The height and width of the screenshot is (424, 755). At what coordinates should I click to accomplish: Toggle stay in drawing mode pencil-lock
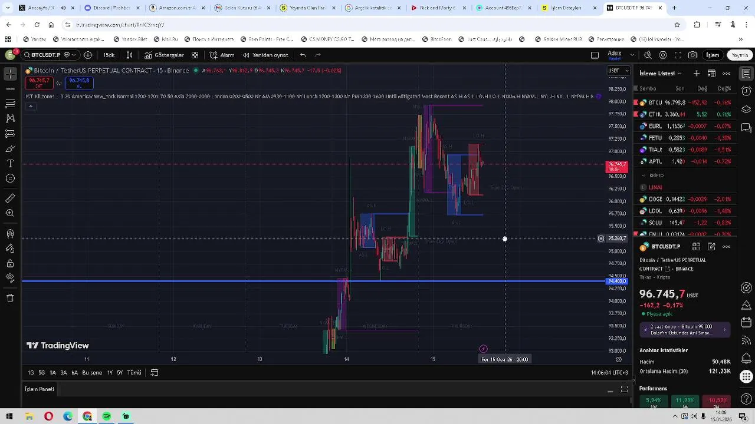pos(10,249)
